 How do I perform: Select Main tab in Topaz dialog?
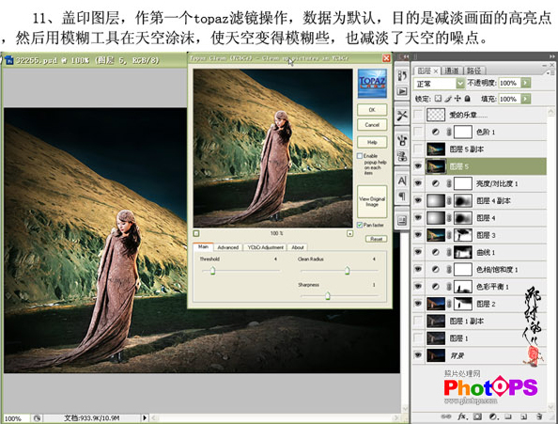203,246
